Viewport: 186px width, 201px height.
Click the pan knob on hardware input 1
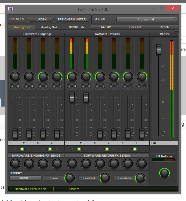[x=15, y=77]
